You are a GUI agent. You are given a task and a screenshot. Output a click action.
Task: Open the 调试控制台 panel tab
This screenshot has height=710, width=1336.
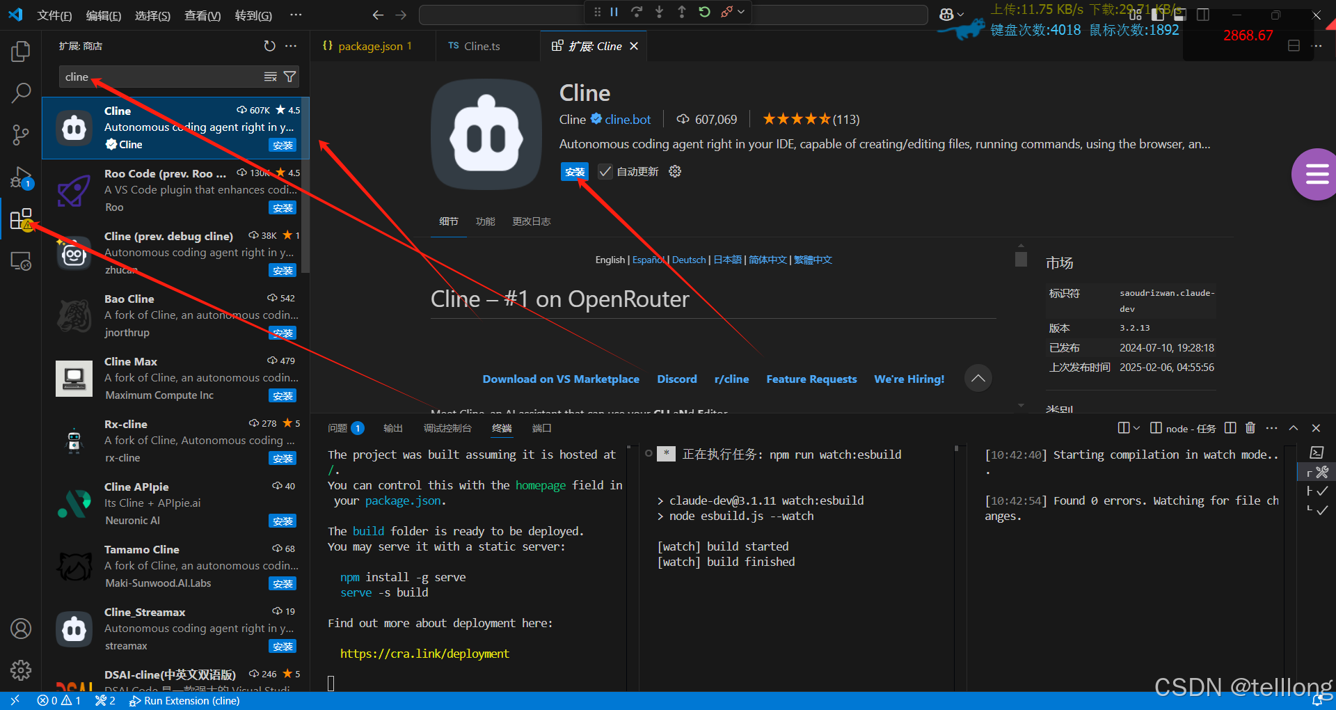447,428
